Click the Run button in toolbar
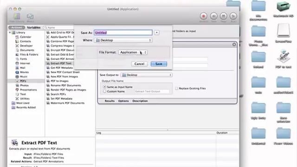The width and height of the screenshot is (297, 167). point(233,16)
